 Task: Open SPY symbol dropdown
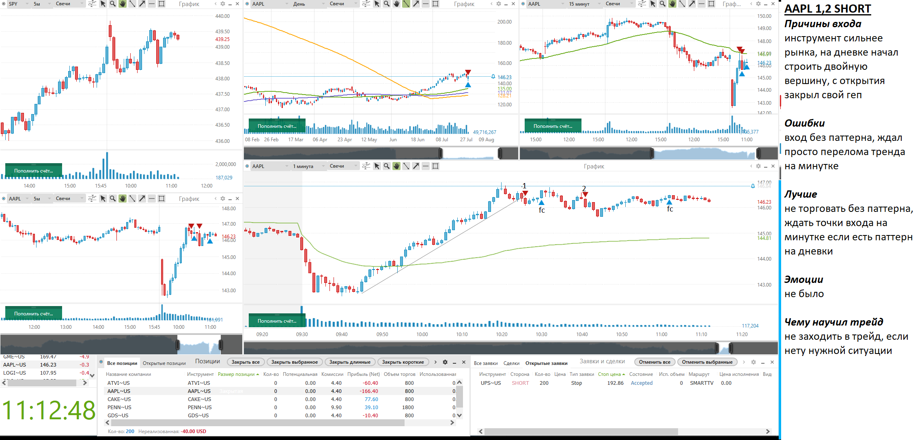(19, 4)
